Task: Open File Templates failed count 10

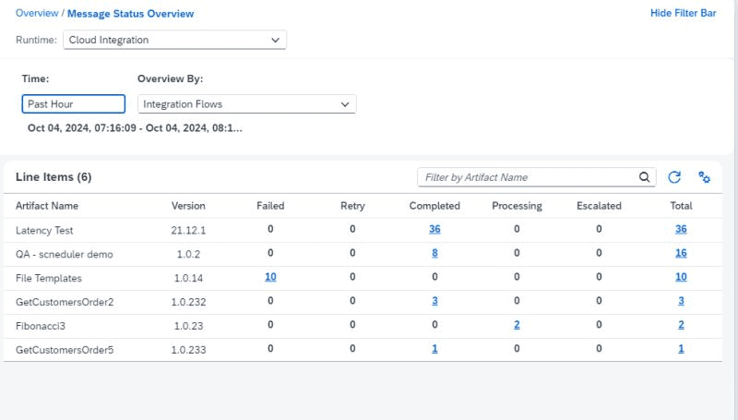Action: click(270, 277)
